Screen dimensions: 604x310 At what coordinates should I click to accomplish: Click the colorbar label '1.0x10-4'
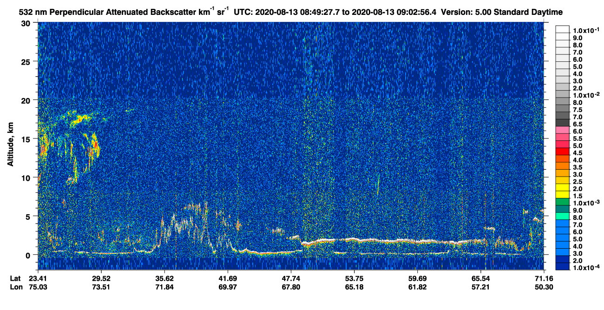pyautogui.click(x=586, y=268)
